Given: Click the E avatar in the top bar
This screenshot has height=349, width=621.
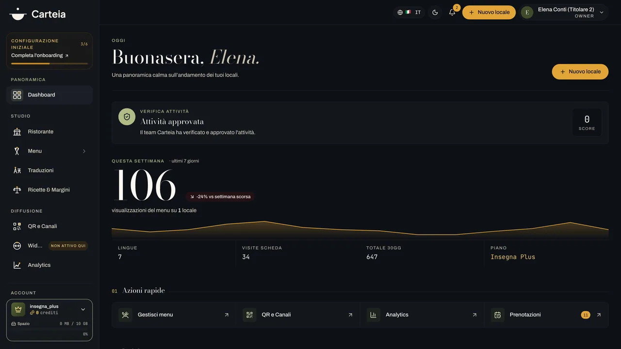Looking at the screenshot, I should [x=527, y=13].
